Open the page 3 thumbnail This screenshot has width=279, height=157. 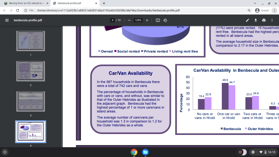31,102
